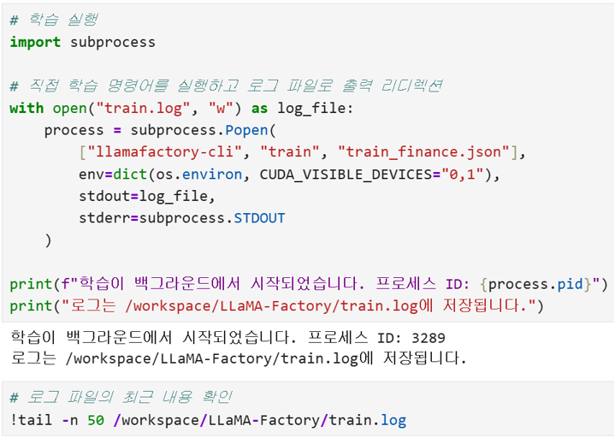Click the comment about 로그 파일로 출력 리디렉션

coord(226,86)
